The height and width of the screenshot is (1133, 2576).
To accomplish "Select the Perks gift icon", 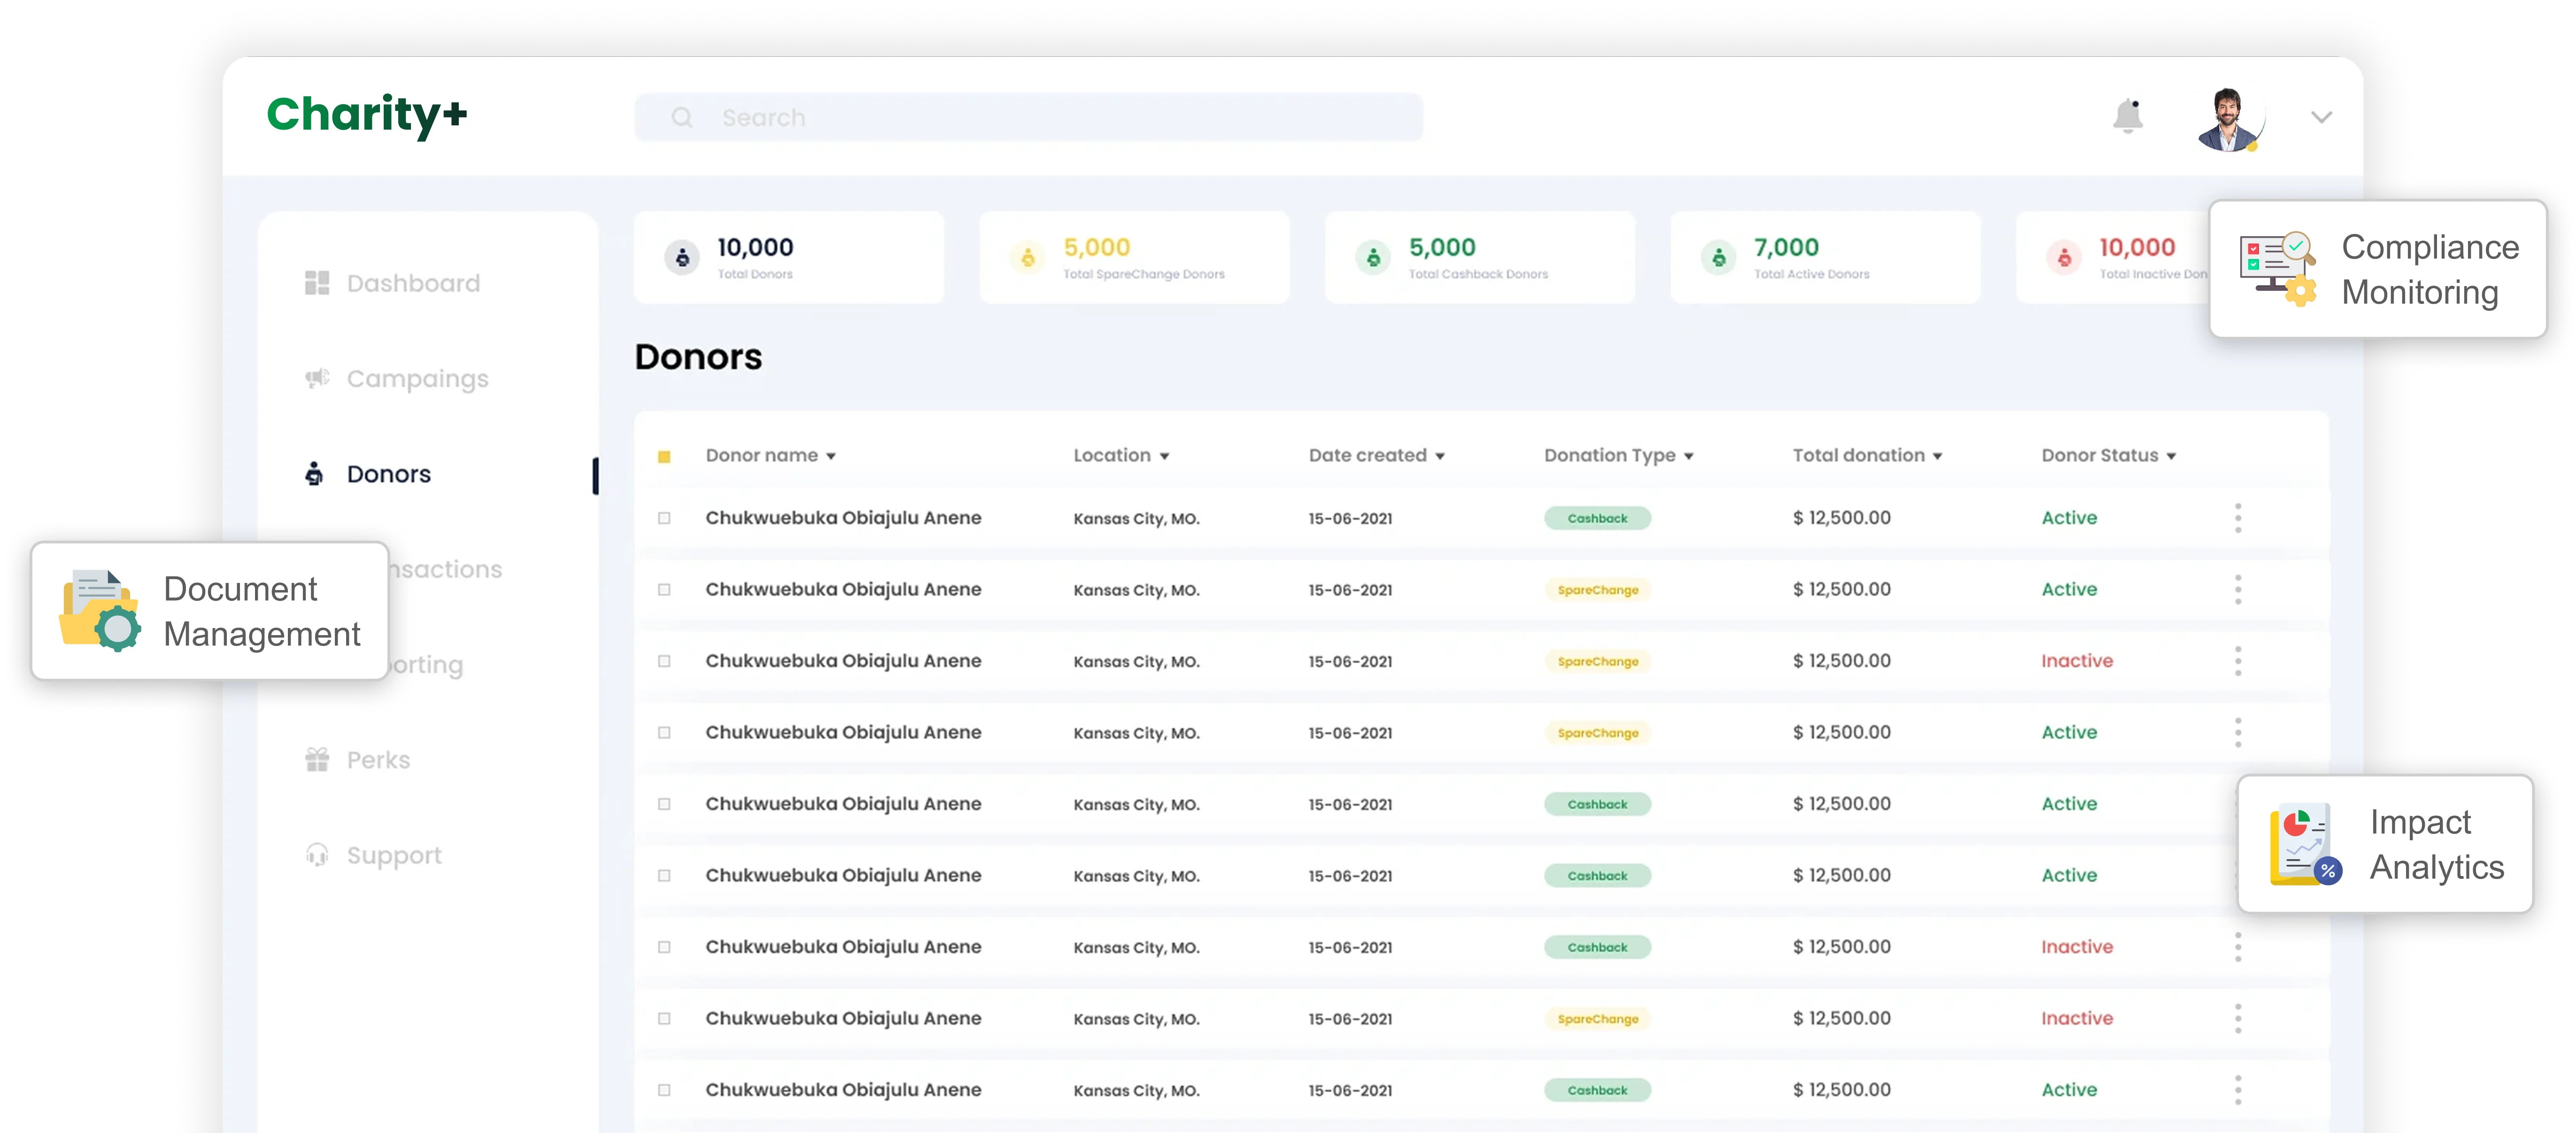I will (316, 759).
